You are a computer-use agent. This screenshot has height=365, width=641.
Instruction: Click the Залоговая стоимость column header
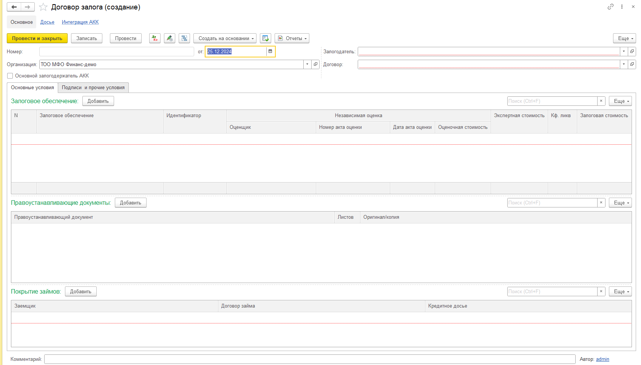(604, 121)
